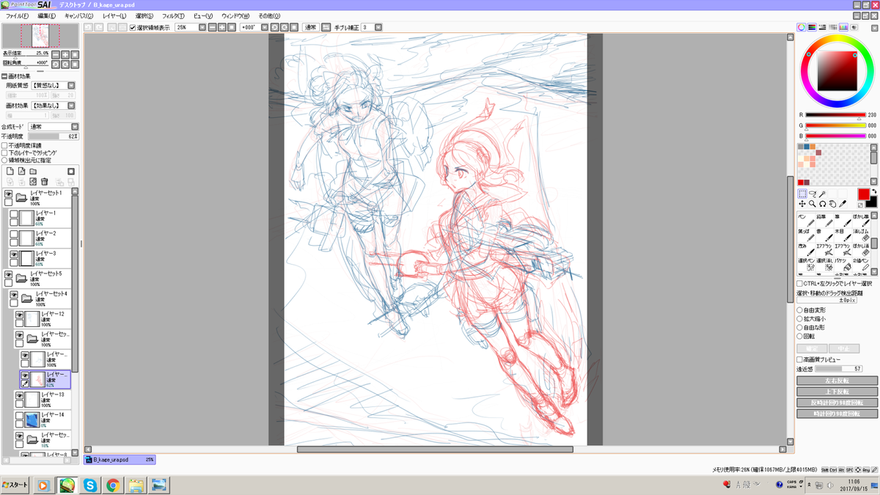880x495 pixels.
Task: Select the hand pan tool
Action: click(x=833, y=203)
